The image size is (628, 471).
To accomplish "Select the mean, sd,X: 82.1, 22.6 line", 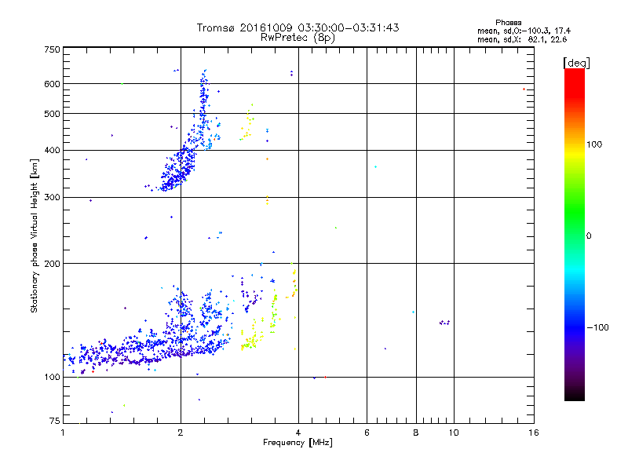I will click(x=522, y=39).
